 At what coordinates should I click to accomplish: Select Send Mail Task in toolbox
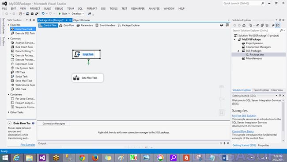tap(24, 81)
